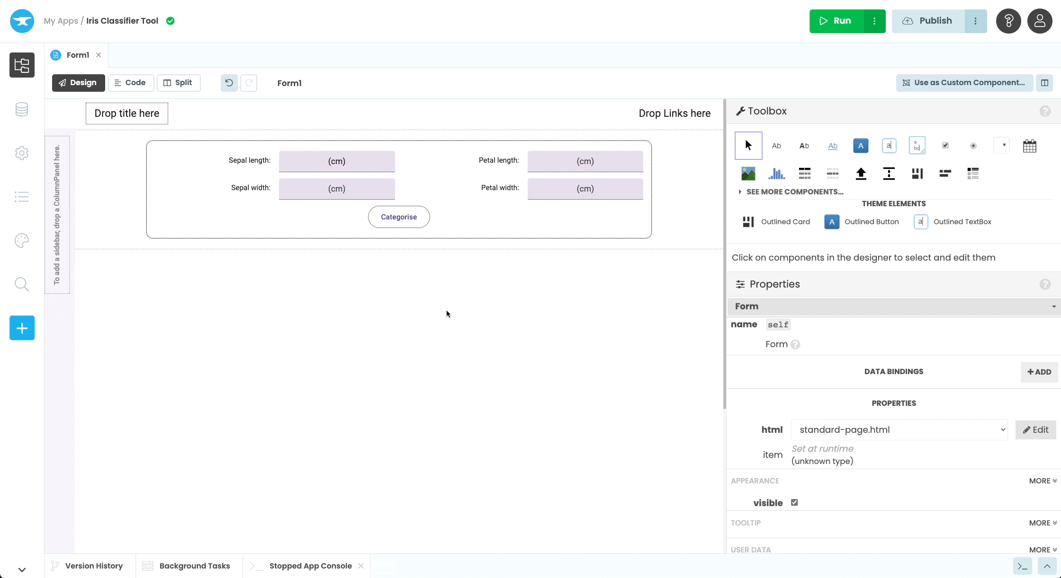Click the pointer/selector tool icon
The height and width of the screenshot is (578, 1061).
[748, 145]
